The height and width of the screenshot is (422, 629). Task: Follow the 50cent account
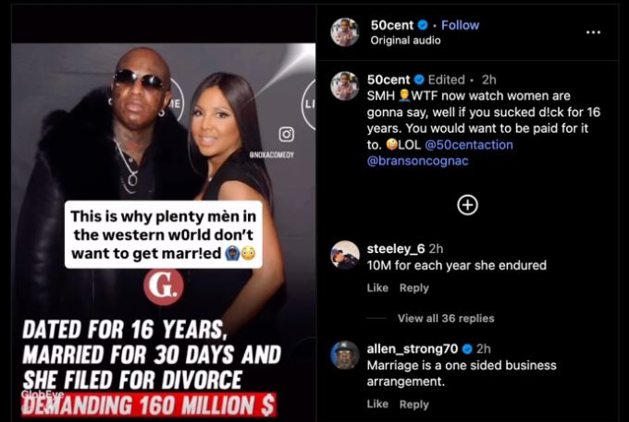(460, 25)
